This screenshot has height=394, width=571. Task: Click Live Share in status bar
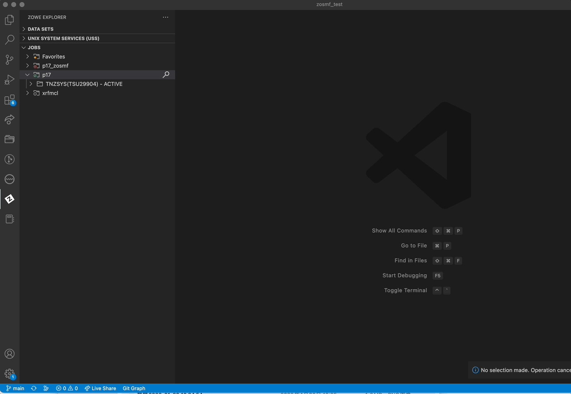100,388
